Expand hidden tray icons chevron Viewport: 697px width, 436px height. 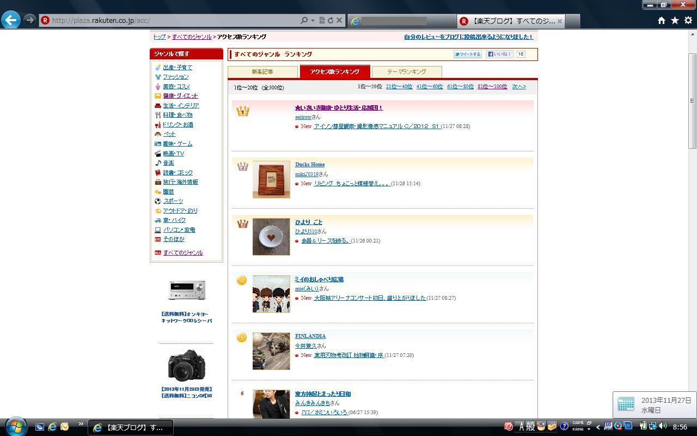[x=598, y=427]
